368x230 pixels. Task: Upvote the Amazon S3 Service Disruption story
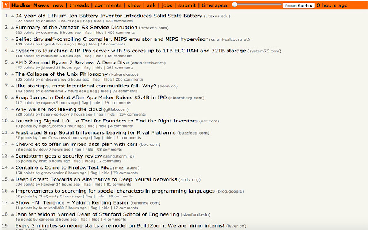click(x=13, y=28)
